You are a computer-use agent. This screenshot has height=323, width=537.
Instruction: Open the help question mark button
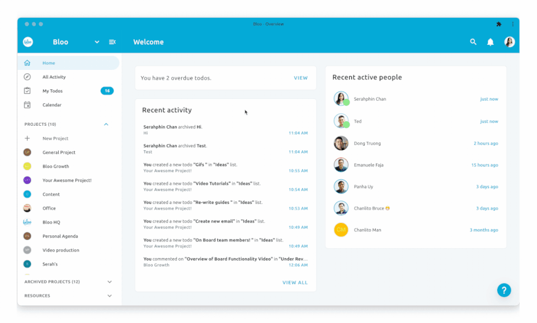504,290
